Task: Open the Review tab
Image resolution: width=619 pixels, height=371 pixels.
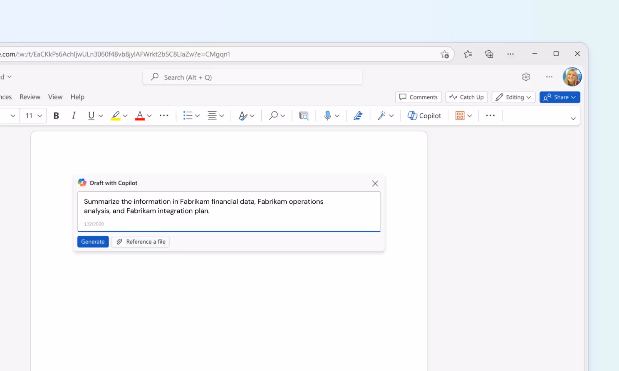Action: coord(30,97)
